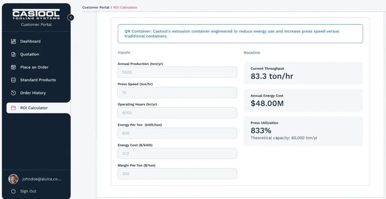Focus the Press Speed input field

coord(177,93)
